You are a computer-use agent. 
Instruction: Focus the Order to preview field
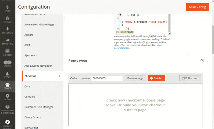pos(107,78)
